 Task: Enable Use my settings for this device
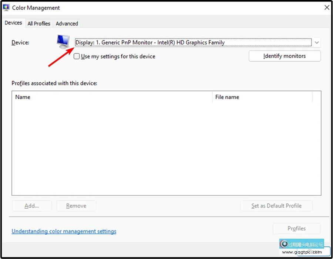(x=77, y=57)
